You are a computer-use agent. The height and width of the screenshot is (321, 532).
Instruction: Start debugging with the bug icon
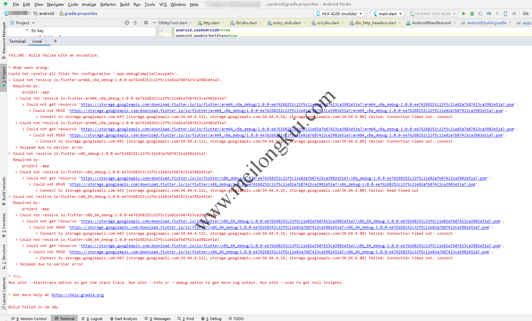472,14
